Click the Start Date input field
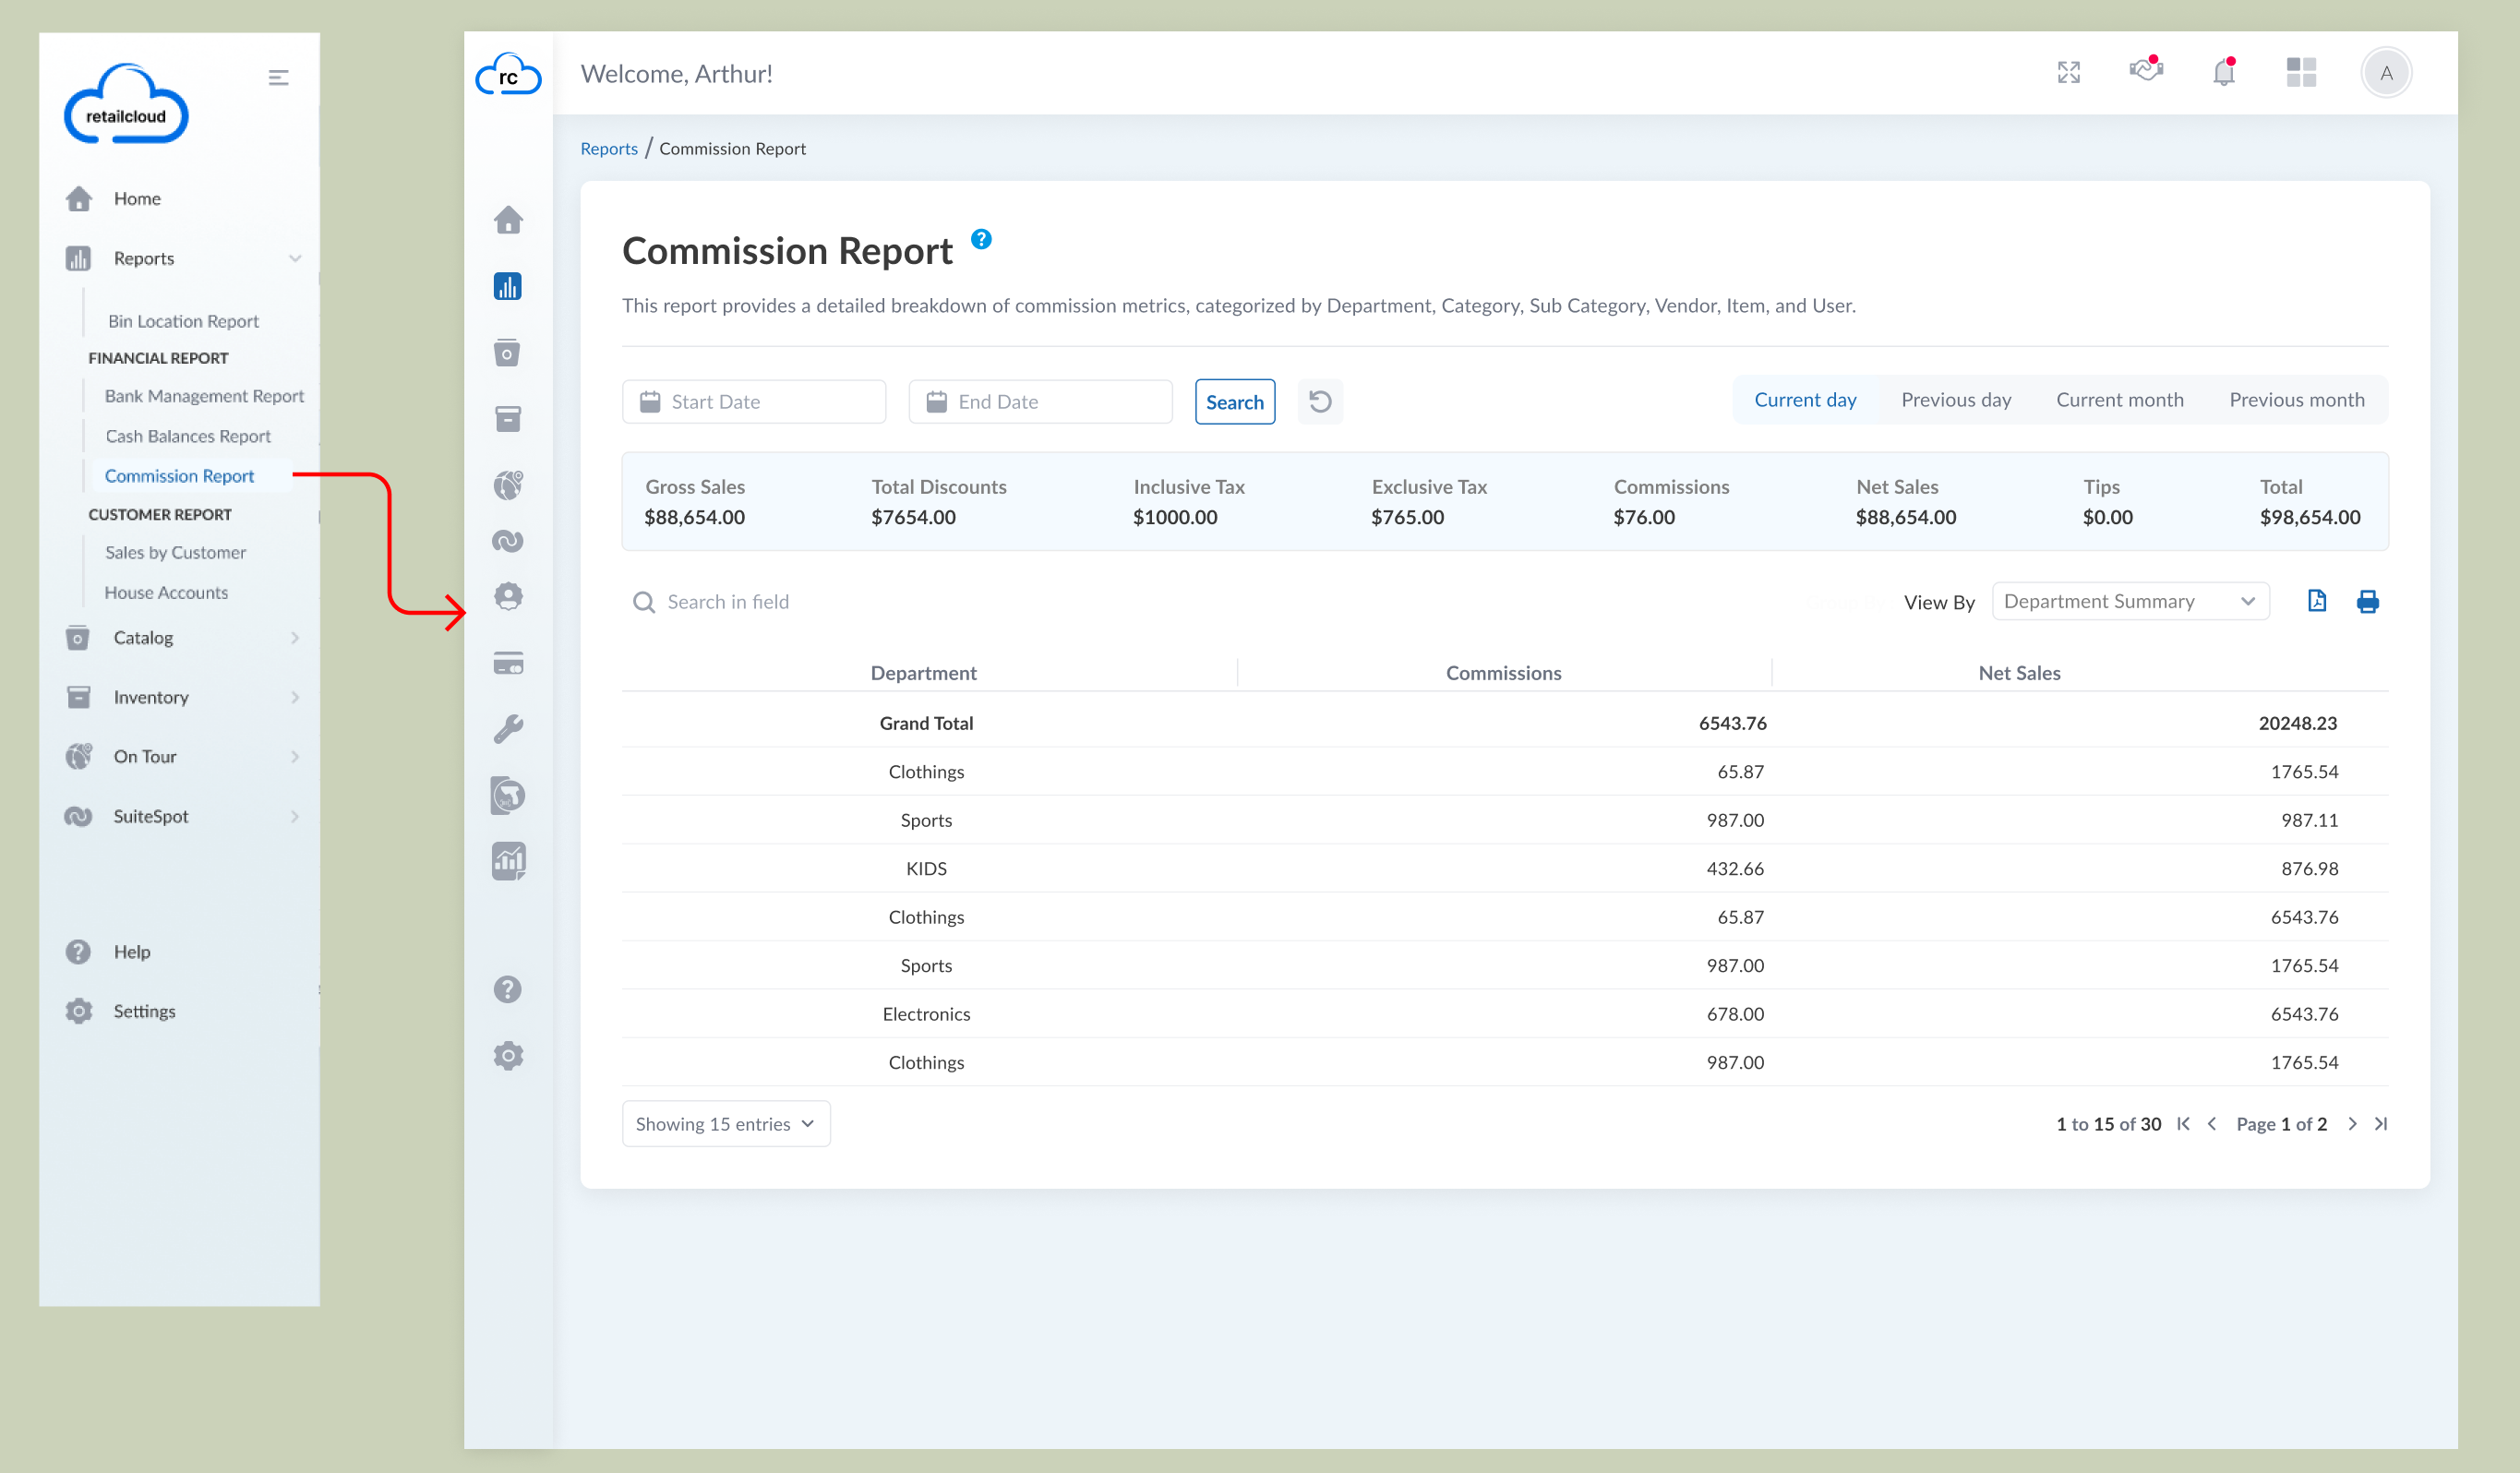The height and width of the screenshot is (1473, 2520). point(754,402)
